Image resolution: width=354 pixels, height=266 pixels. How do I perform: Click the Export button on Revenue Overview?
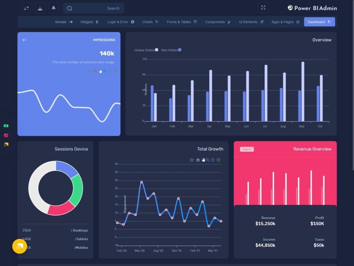(246, 149)
